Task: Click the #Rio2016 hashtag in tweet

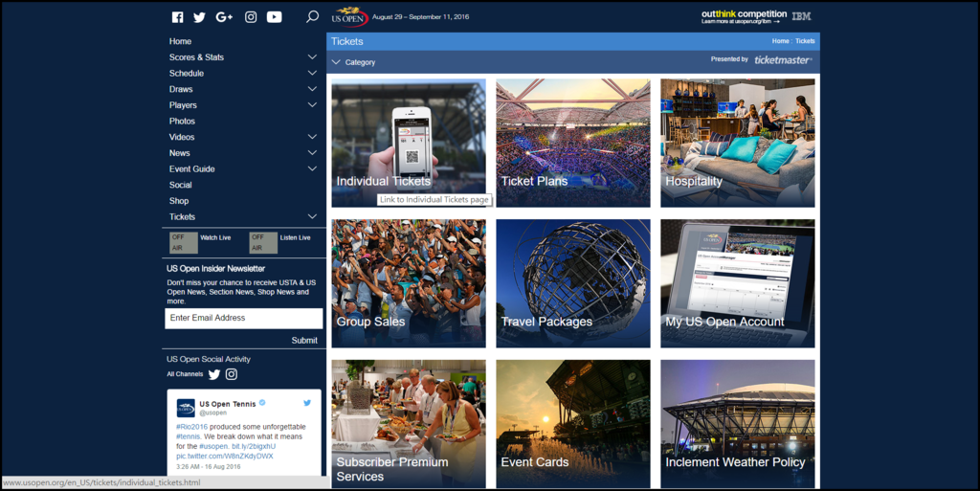Action: pyautogui.click(x=191, y=427)
